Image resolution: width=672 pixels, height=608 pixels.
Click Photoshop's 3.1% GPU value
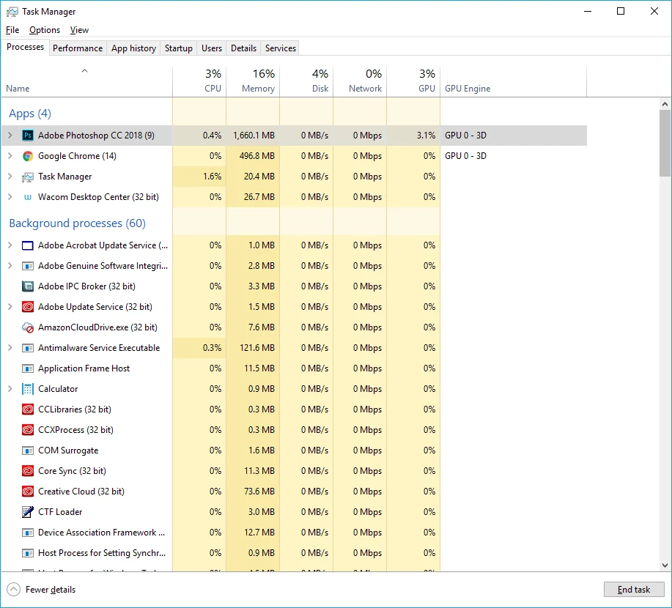pos(426,136)
